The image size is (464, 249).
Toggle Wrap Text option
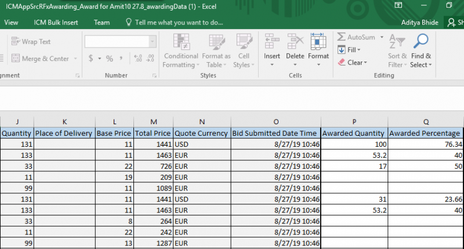click(31, 42)
